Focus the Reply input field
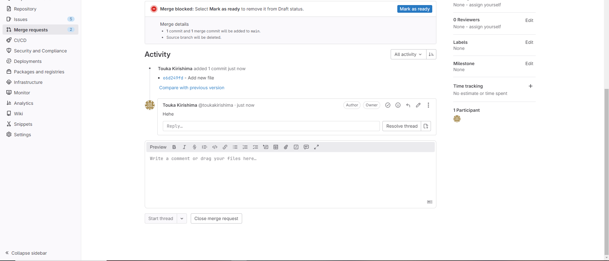Viewport: 609px width, 261px height. point(271,126)
